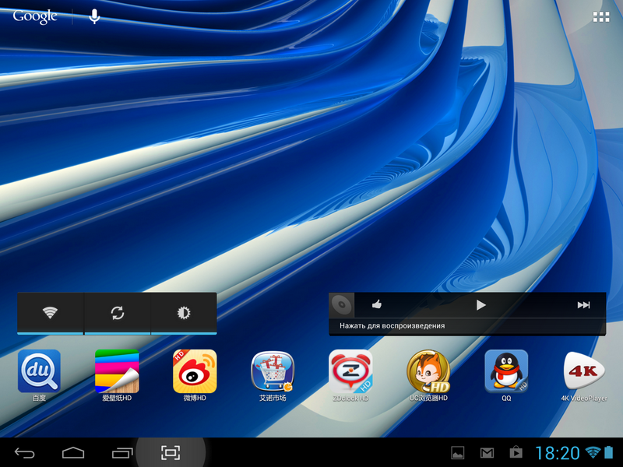The image size is (623, 467).
Task: Go to the home screen
Action: pyautogui.click(x=73, y=453)
